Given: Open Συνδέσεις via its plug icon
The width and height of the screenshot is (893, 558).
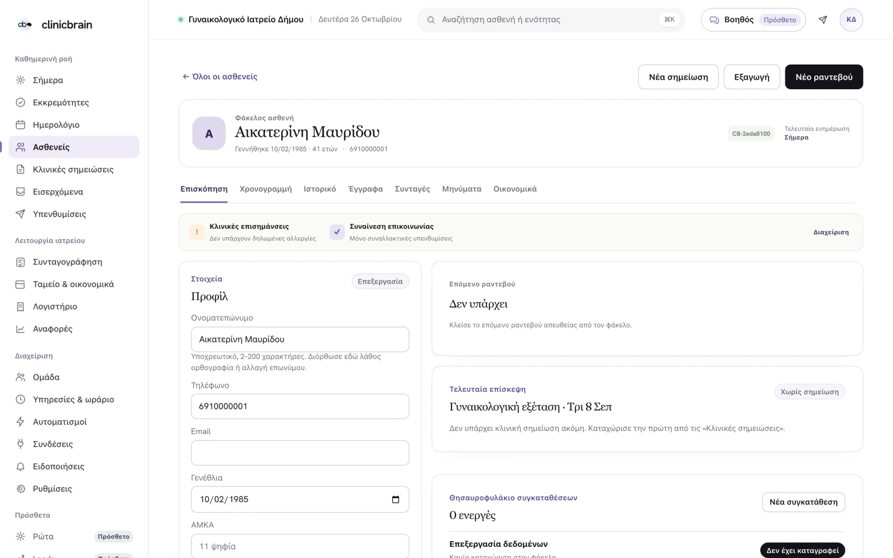Looking at the screenshot, I should tap(21, 444).
